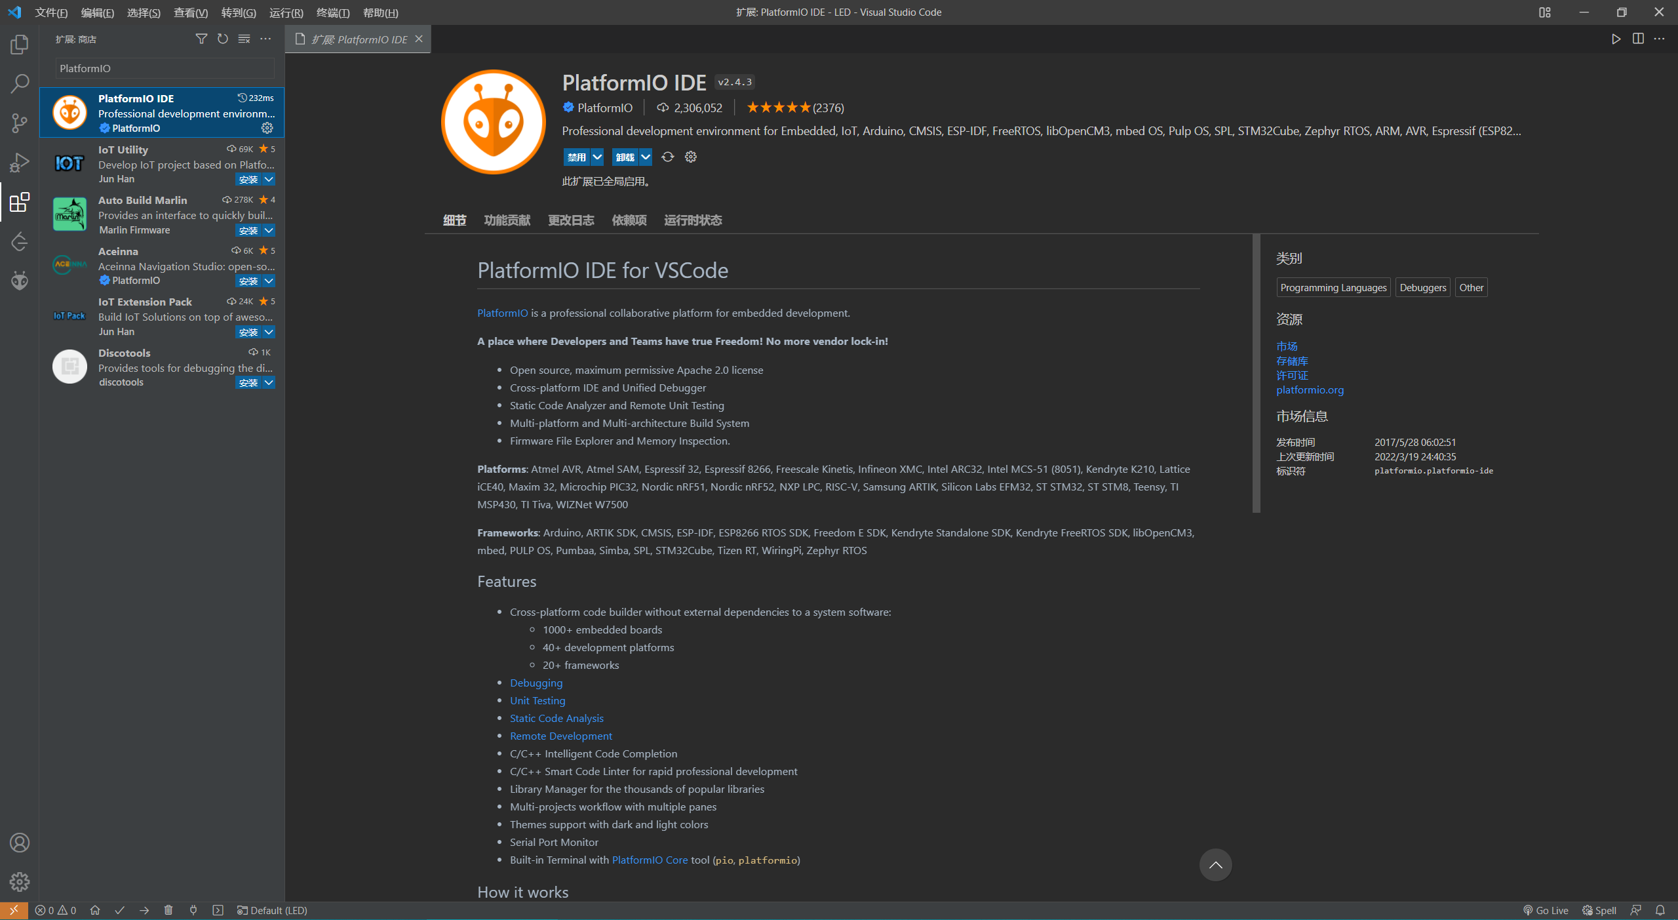Open the Static Code Analysis link
Image resolution: width=1678 pixels, height=920 pixels.
coord(556,718)
